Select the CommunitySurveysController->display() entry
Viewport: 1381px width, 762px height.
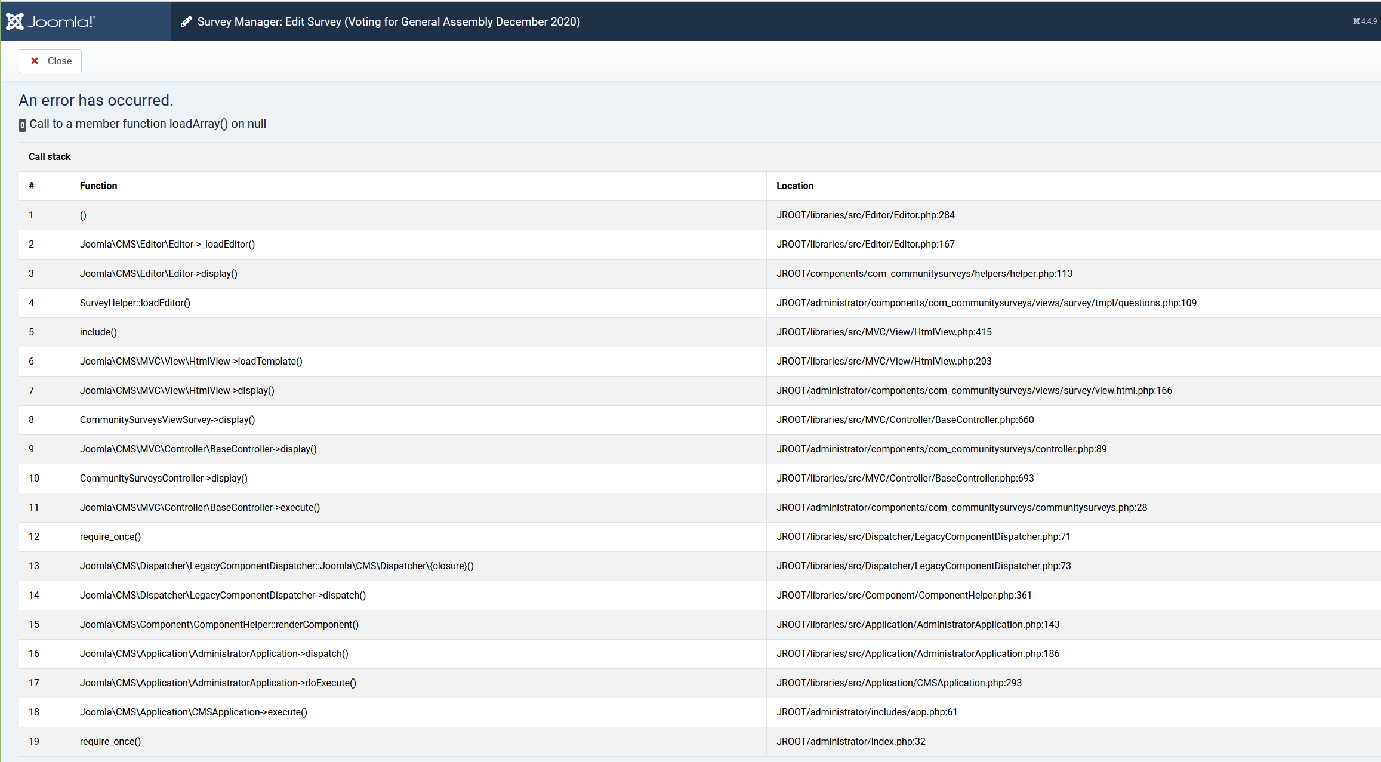point(164,478)
